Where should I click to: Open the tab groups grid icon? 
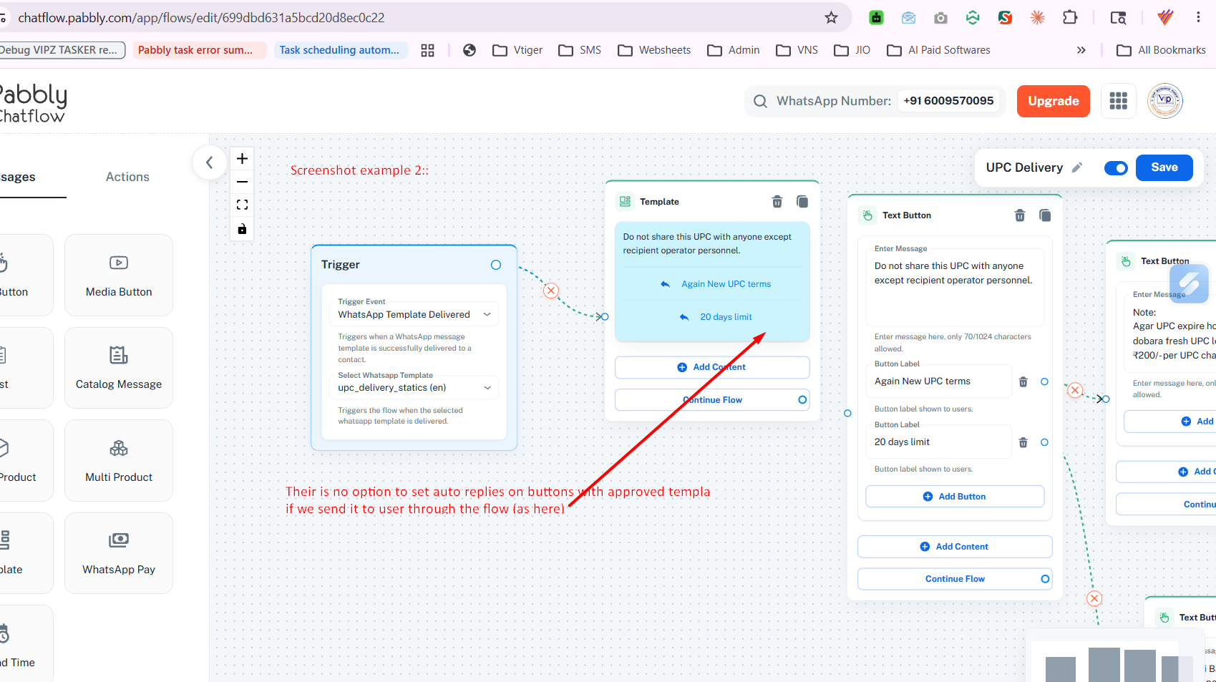(427, 50)
